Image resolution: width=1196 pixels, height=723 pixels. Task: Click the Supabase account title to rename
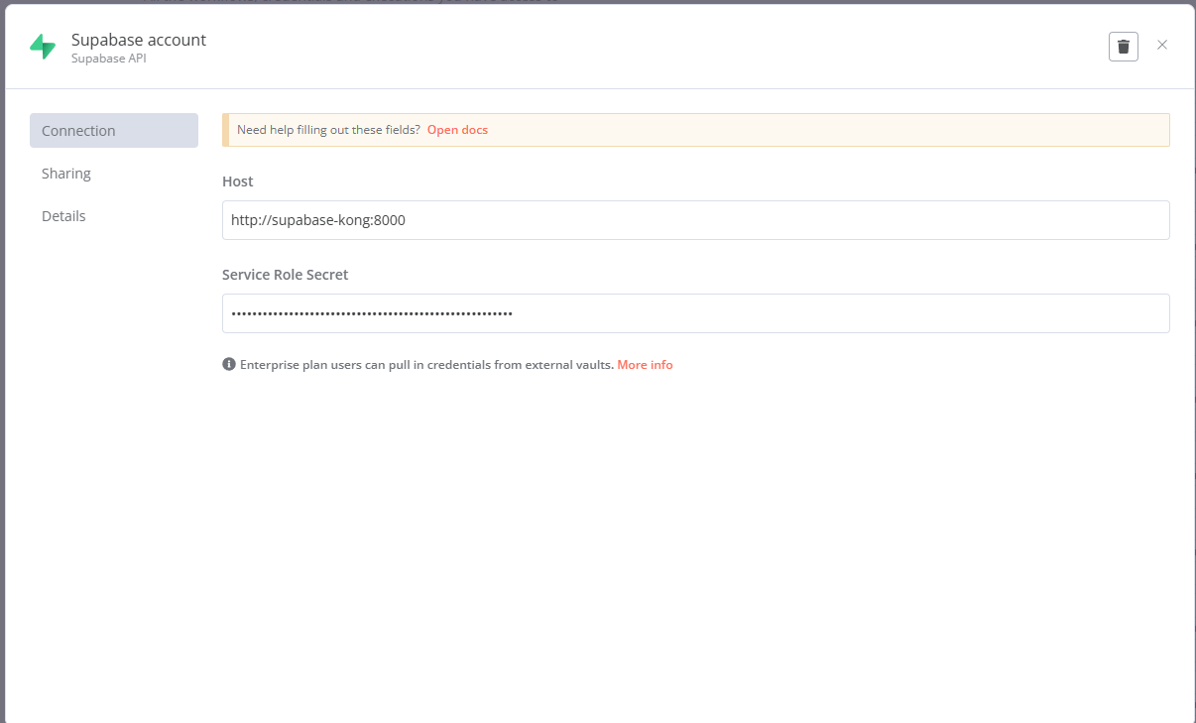click(139, 40)
